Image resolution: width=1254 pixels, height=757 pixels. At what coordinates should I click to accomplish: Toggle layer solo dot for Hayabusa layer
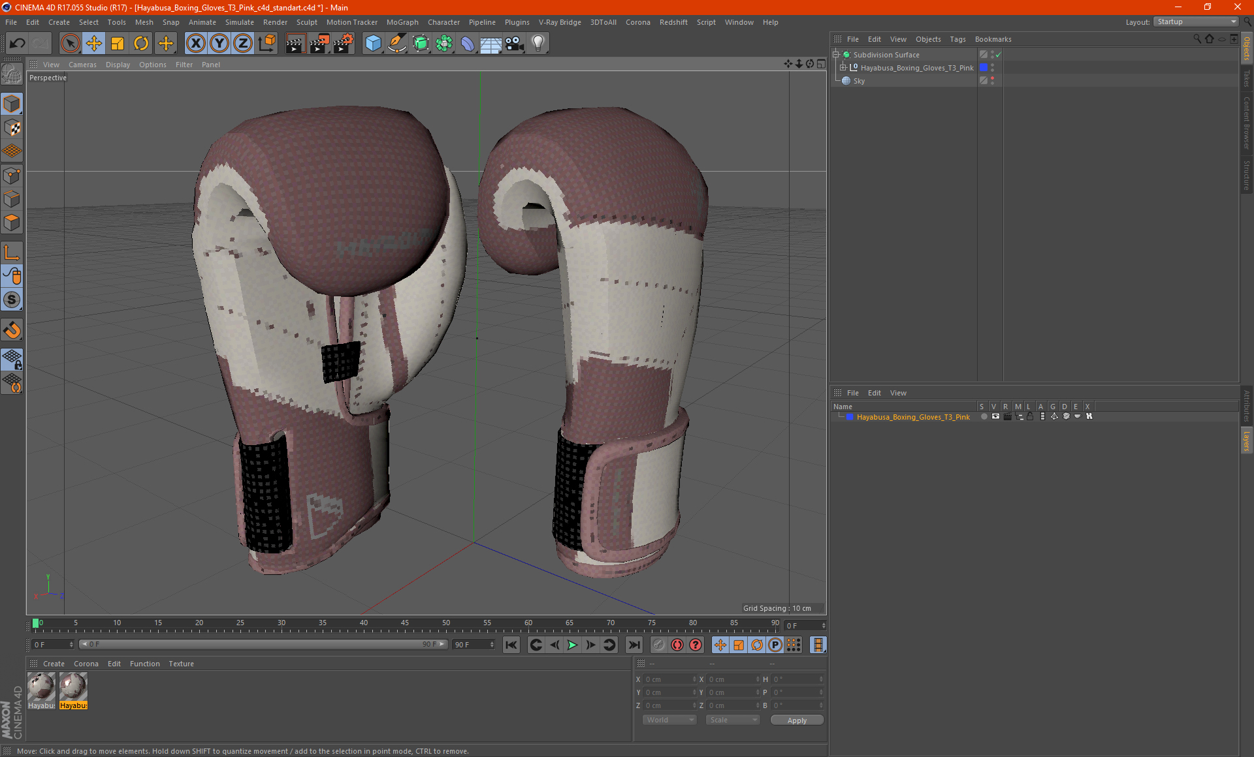(x=984, y=416)
